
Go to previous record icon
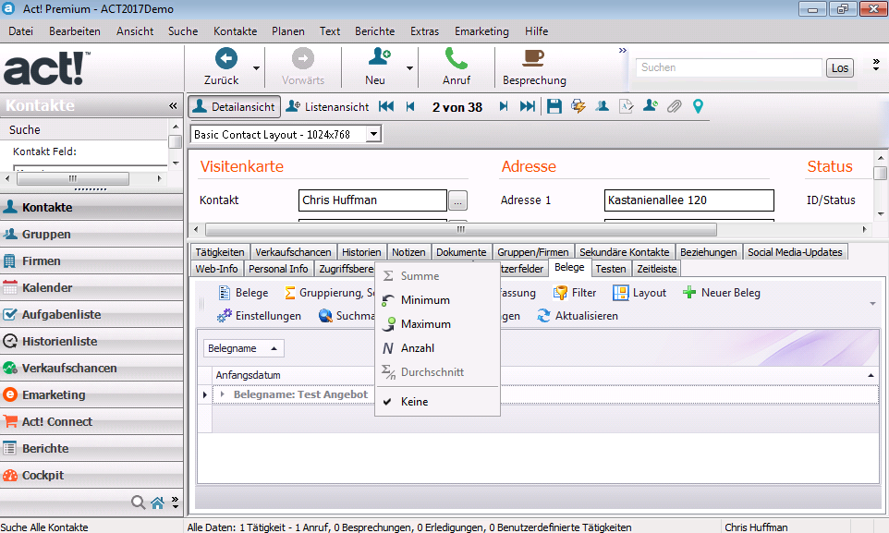click(x=410, y=106)
